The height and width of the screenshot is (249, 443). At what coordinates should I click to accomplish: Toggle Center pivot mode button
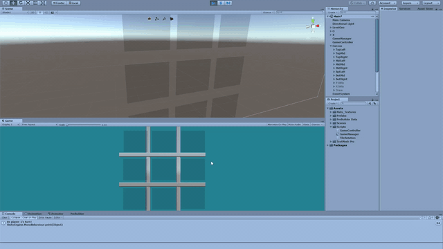[59, 3]
